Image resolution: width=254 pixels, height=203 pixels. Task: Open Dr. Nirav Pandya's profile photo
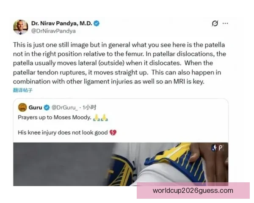click(x=21, y=27)
